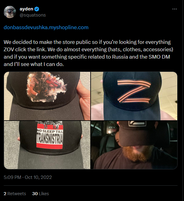Click the tweet text mentioning ZOV
The image size is (184, 201).
(x=88, y=53)
